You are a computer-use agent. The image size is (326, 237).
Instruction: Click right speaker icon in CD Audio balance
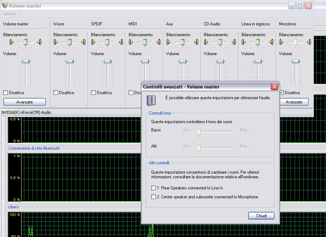click(x=234, y=42)
